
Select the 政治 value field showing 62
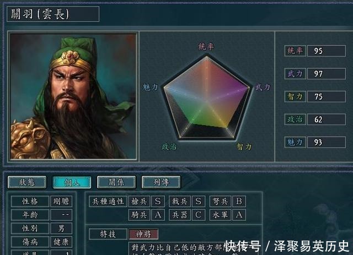click(x=327, y=120)
